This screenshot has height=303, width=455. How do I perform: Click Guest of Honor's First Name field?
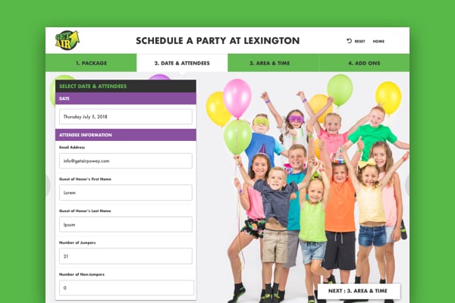(x=126, y=192)
